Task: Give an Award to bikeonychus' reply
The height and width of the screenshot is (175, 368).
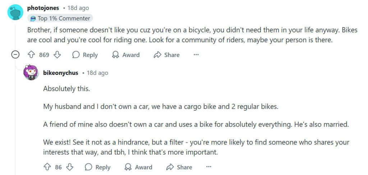Action: (x=138, y=167)
